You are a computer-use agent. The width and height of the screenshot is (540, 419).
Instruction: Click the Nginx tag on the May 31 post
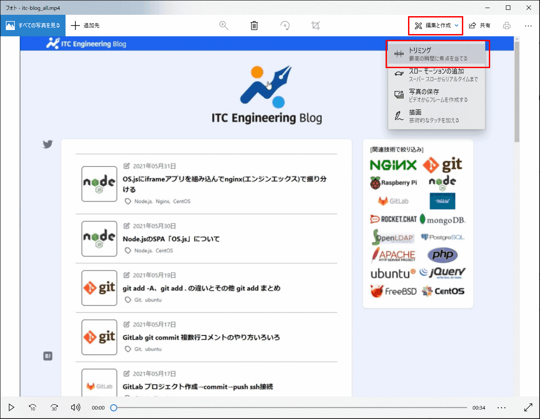point(162,201)
